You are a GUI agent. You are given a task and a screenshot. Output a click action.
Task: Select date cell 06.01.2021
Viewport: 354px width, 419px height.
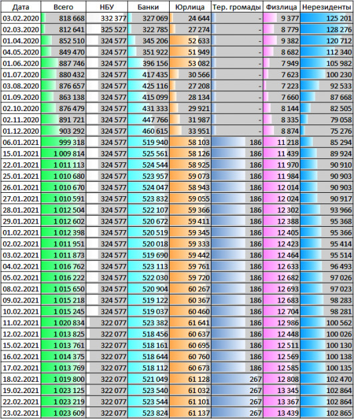coord(21,142)
